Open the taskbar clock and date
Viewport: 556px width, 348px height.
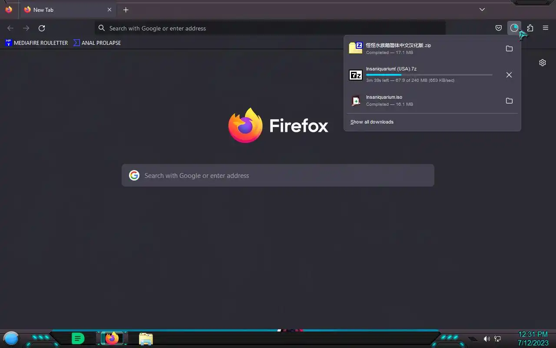tap(533, 338)
